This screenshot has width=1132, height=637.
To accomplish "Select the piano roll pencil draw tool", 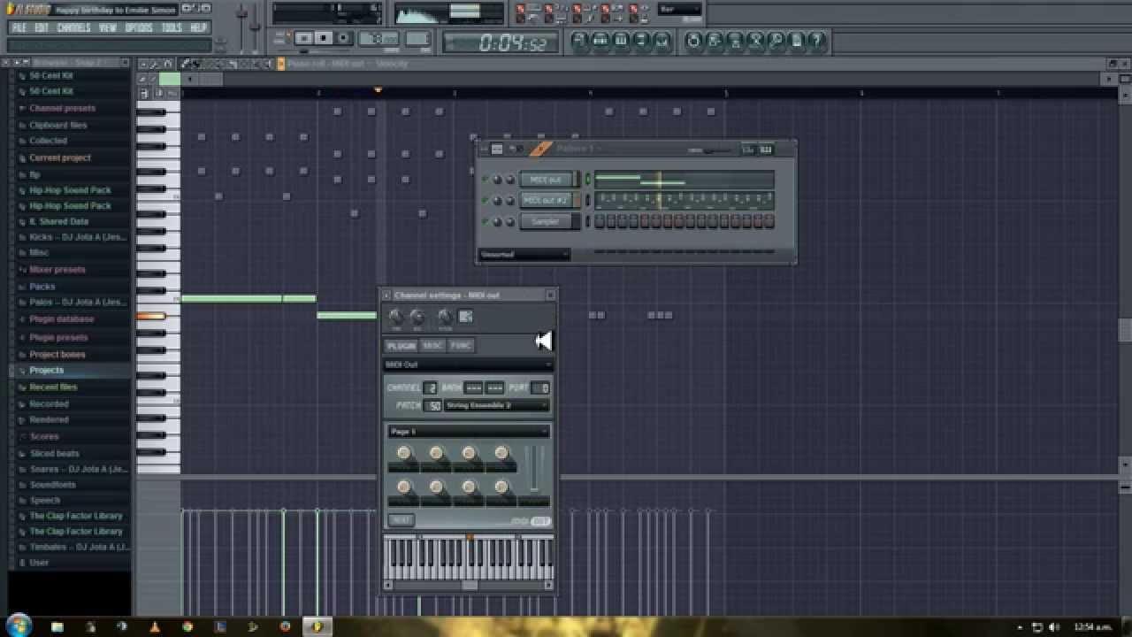I will click(186, 64).
